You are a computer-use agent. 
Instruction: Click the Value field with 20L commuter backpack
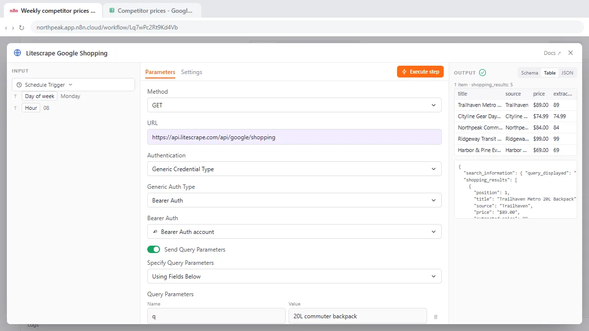(x=358, y=316)
